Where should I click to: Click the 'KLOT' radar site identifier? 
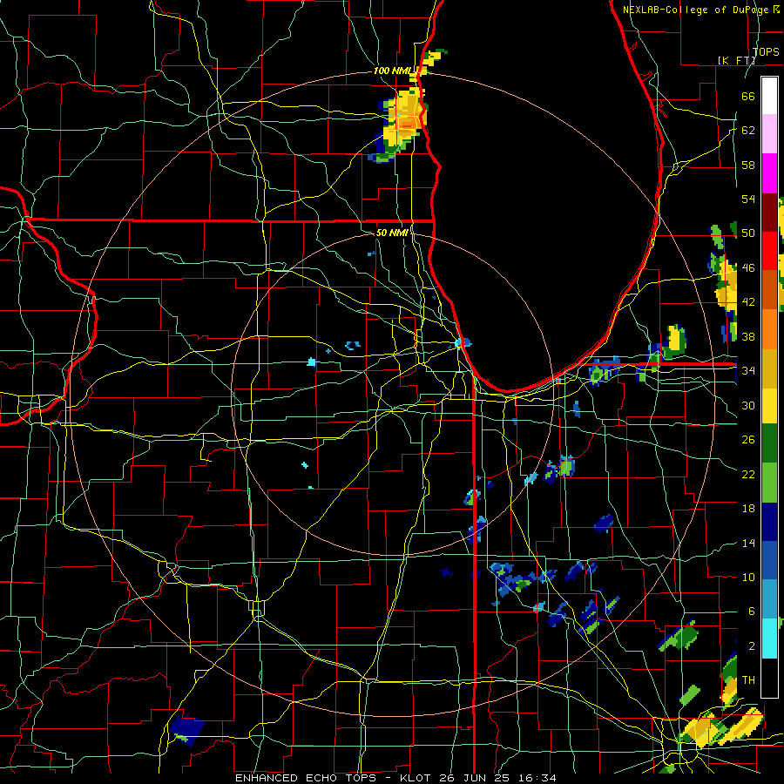coord(417,778)
